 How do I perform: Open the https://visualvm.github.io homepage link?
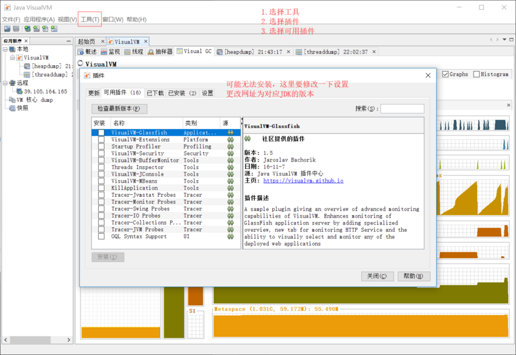click(x=303, y=181)
